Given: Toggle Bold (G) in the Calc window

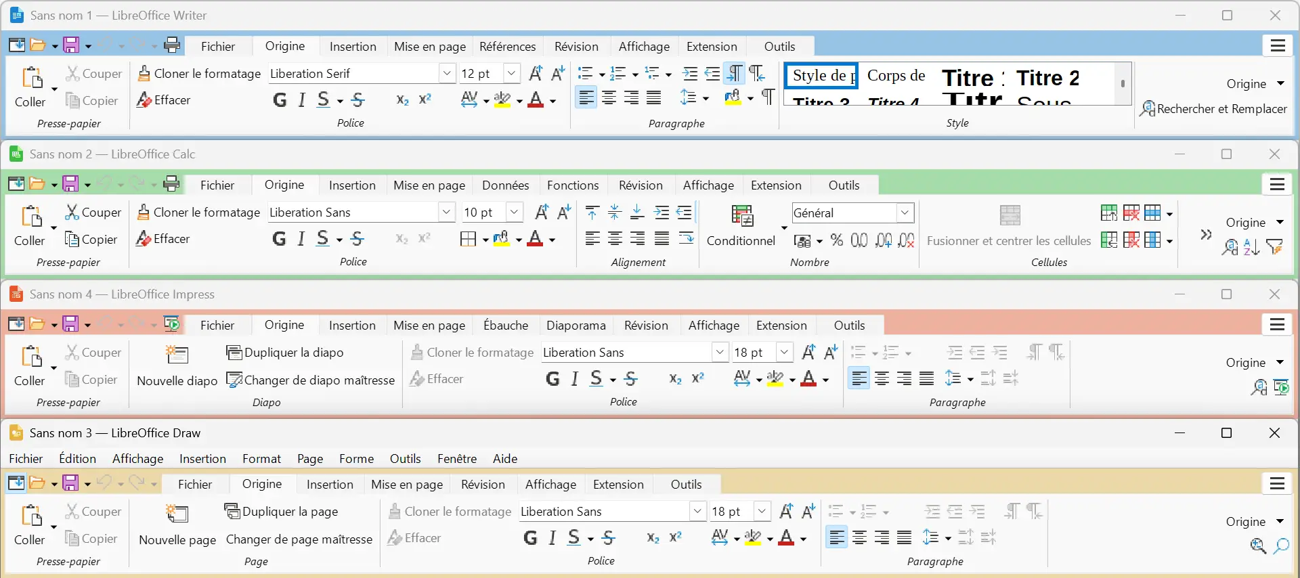Looking at the screenshot, I should 279,238.
